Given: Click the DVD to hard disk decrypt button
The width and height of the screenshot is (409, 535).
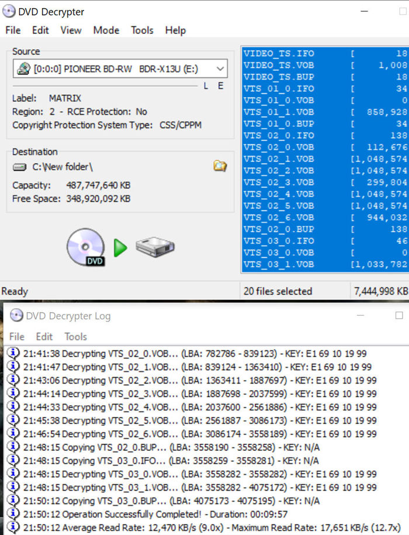Looking at the screenshot, I should click(x=120, y=247).
